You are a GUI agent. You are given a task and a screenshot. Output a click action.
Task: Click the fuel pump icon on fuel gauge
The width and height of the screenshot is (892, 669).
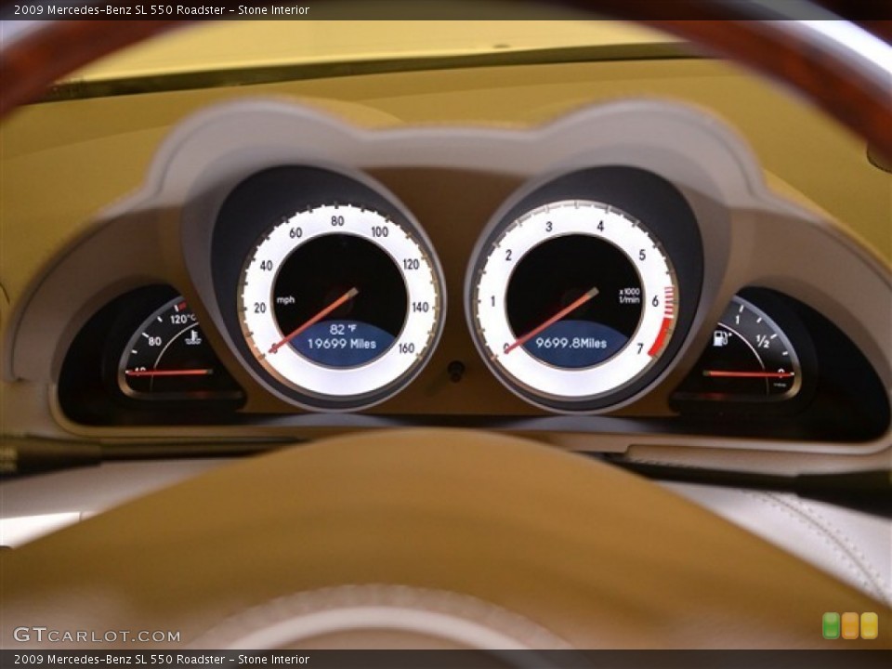click(721, 338)
